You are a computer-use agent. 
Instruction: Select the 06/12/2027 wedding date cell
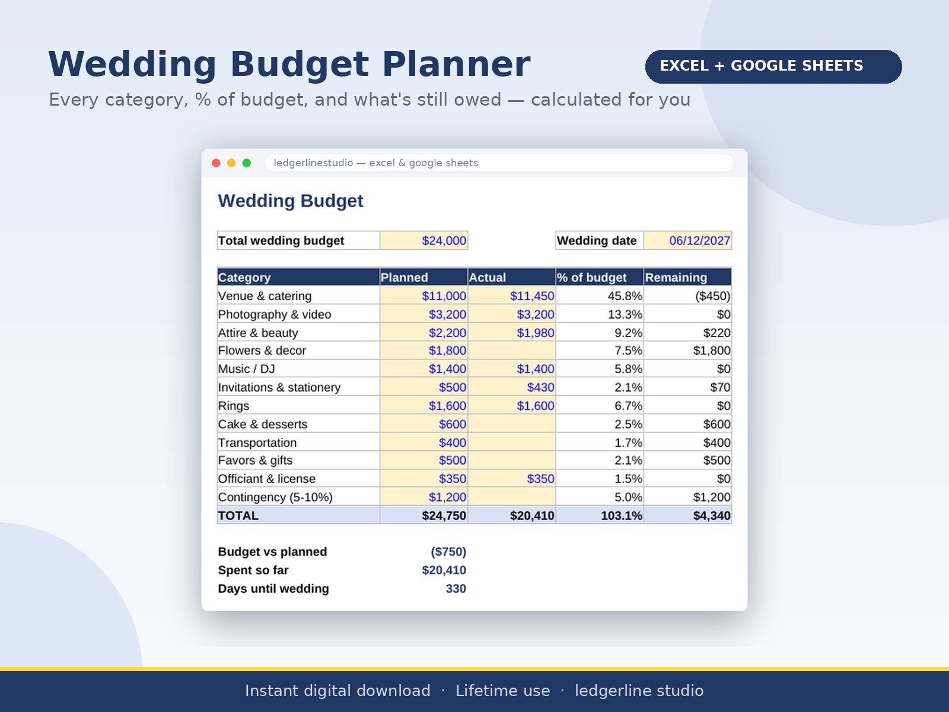coord(687,240)
